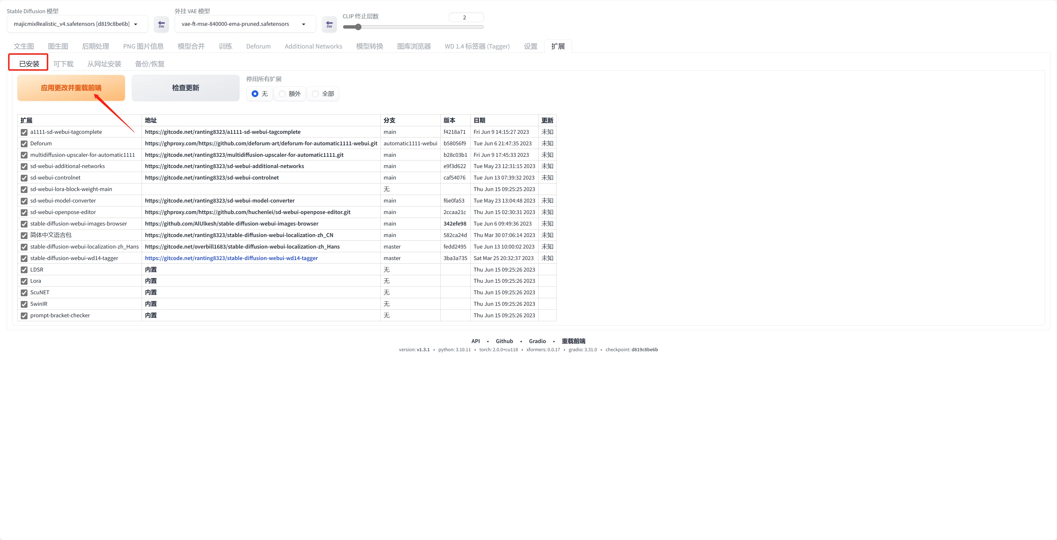1057x540 pixels.
Task: Toggle stable-diffusion-webui-wd14-tagger checkbox
Action: [24, 259]
